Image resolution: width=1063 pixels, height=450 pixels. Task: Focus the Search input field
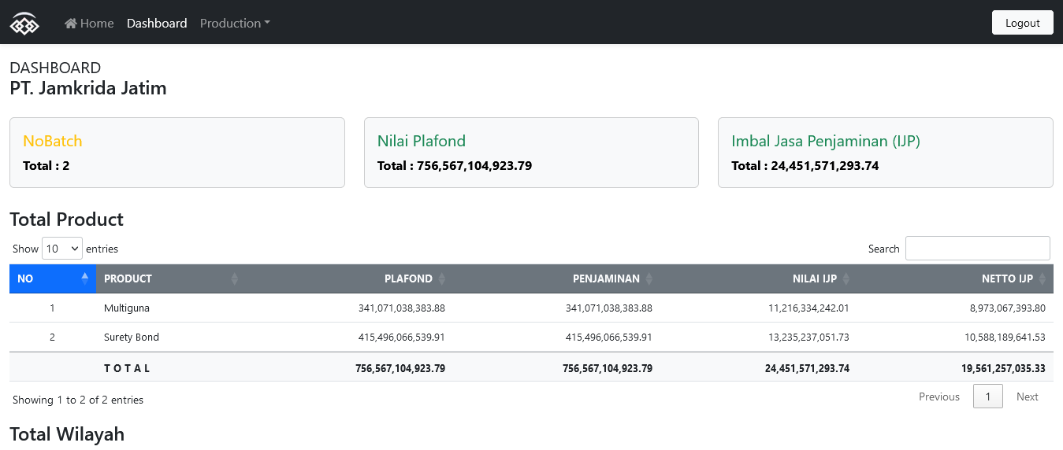977,249
